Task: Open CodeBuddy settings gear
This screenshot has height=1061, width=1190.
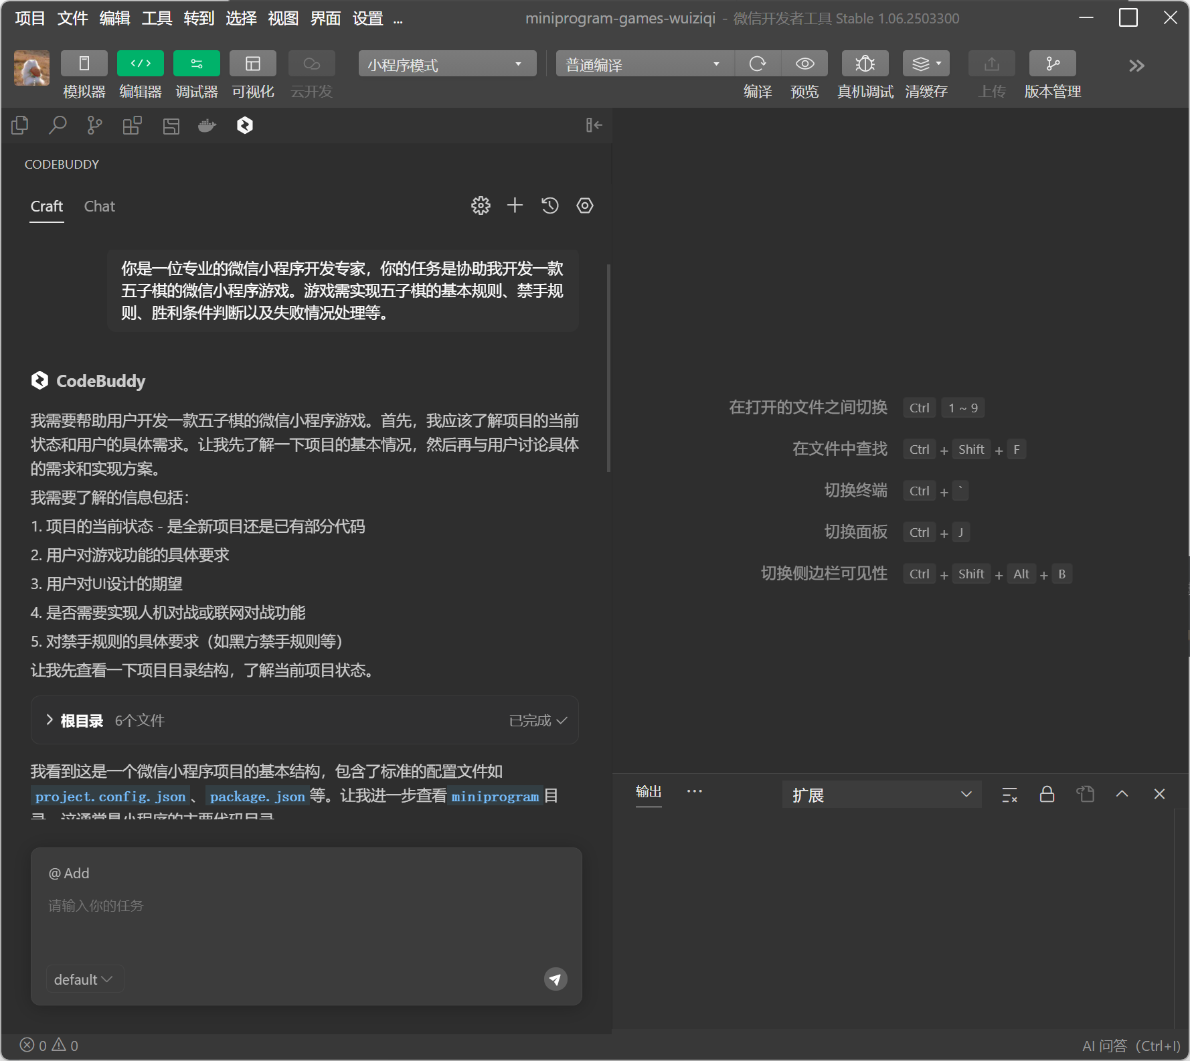Action: click(x=481, y=206)
